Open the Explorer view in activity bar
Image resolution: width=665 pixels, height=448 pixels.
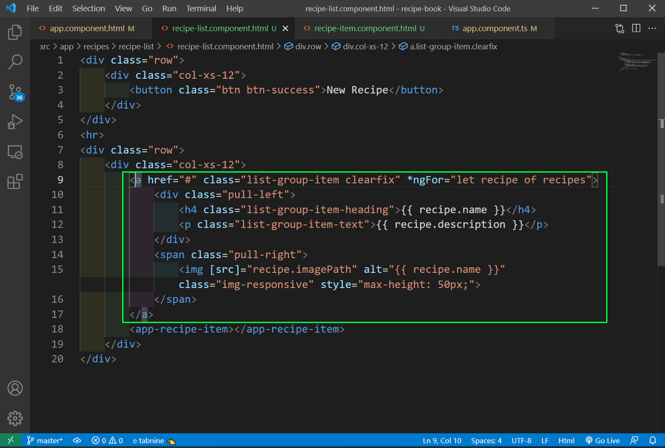pyautogui.click(x=15, y=32)
